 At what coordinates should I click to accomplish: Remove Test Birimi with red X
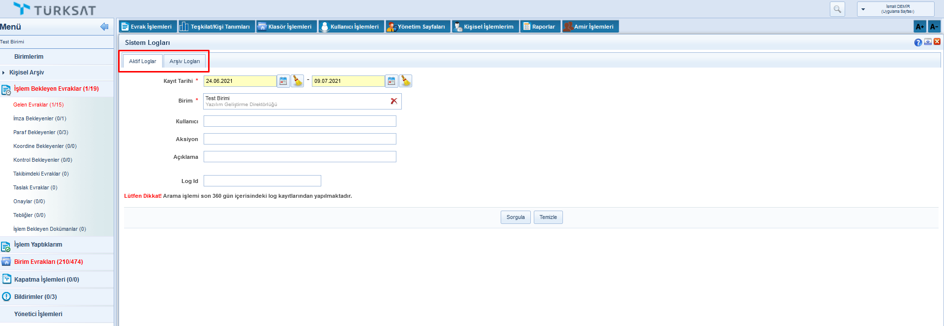[x=394, y=101]
